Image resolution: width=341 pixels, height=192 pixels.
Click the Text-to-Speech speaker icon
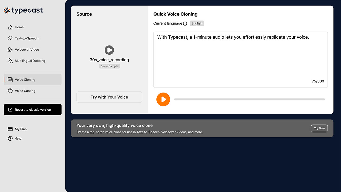10,38
